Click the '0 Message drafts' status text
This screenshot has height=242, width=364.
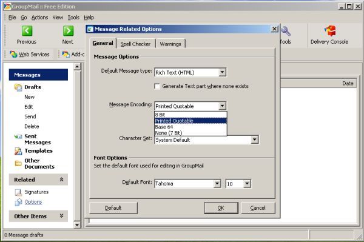click(24, 235)
